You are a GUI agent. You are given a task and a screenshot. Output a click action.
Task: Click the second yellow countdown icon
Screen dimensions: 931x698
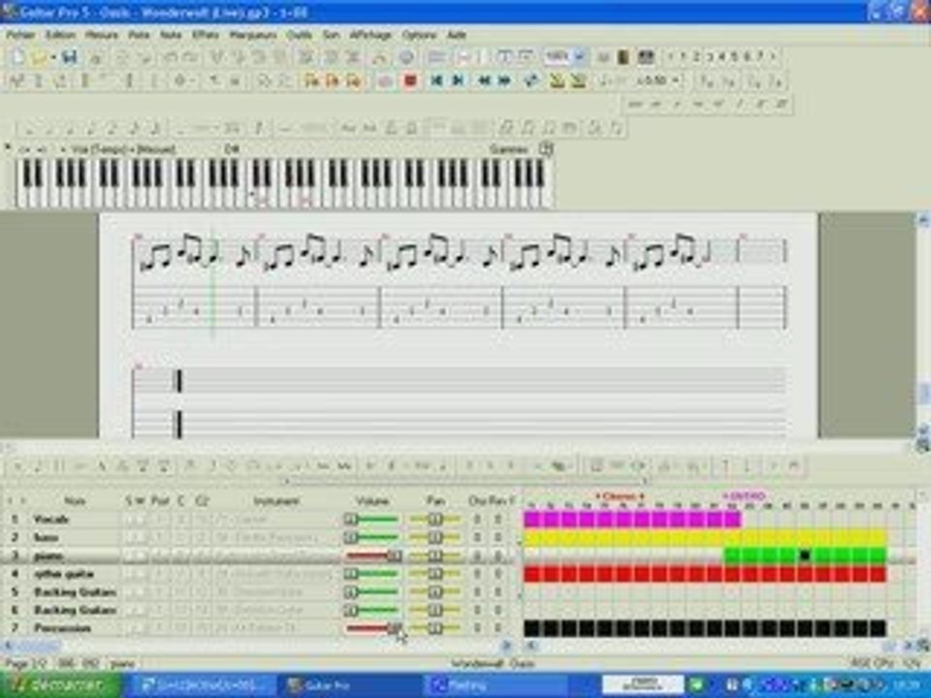click(x=578, y=80)
